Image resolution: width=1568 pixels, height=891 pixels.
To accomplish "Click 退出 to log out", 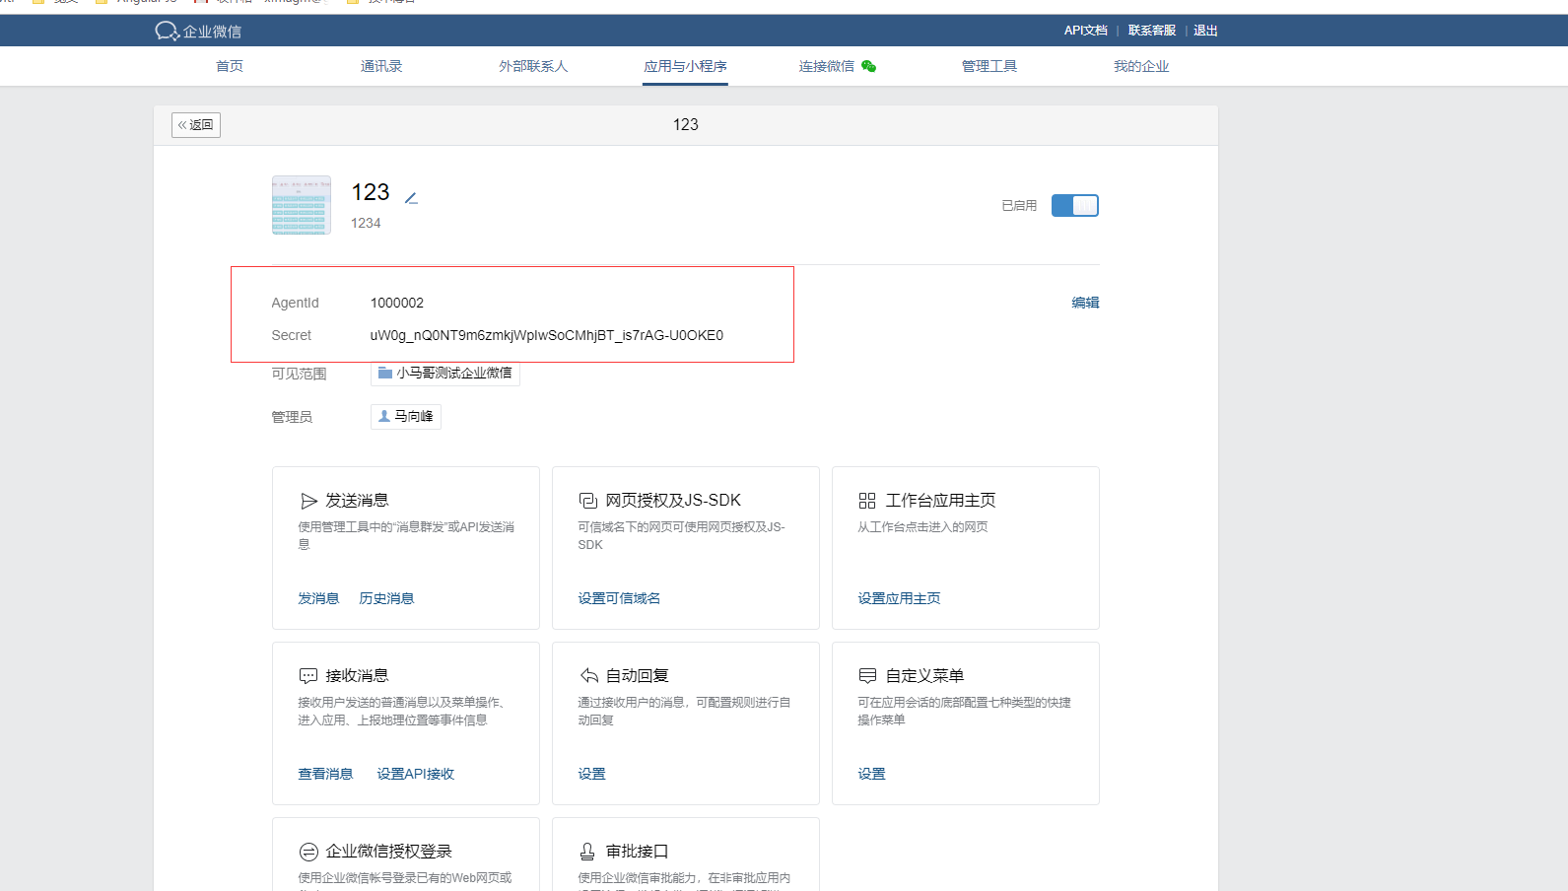I will click(x=1205, y=31).
